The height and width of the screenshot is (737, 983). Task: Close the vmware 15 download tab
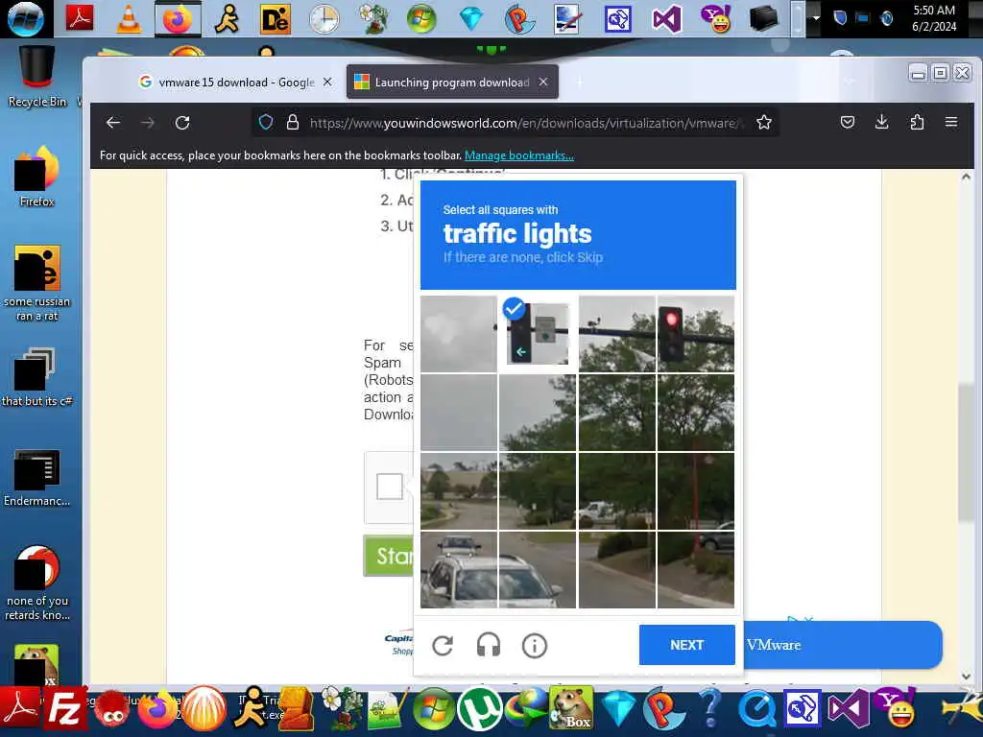click(x=327, y=83)
